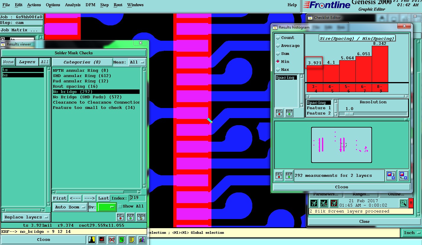Toggle None layers button

[8, 62]
